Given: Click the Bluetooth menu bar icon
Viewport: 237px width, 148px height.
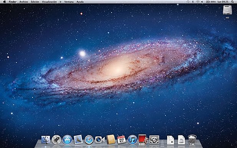Looking at the screenshot, I should click(193, 2).
